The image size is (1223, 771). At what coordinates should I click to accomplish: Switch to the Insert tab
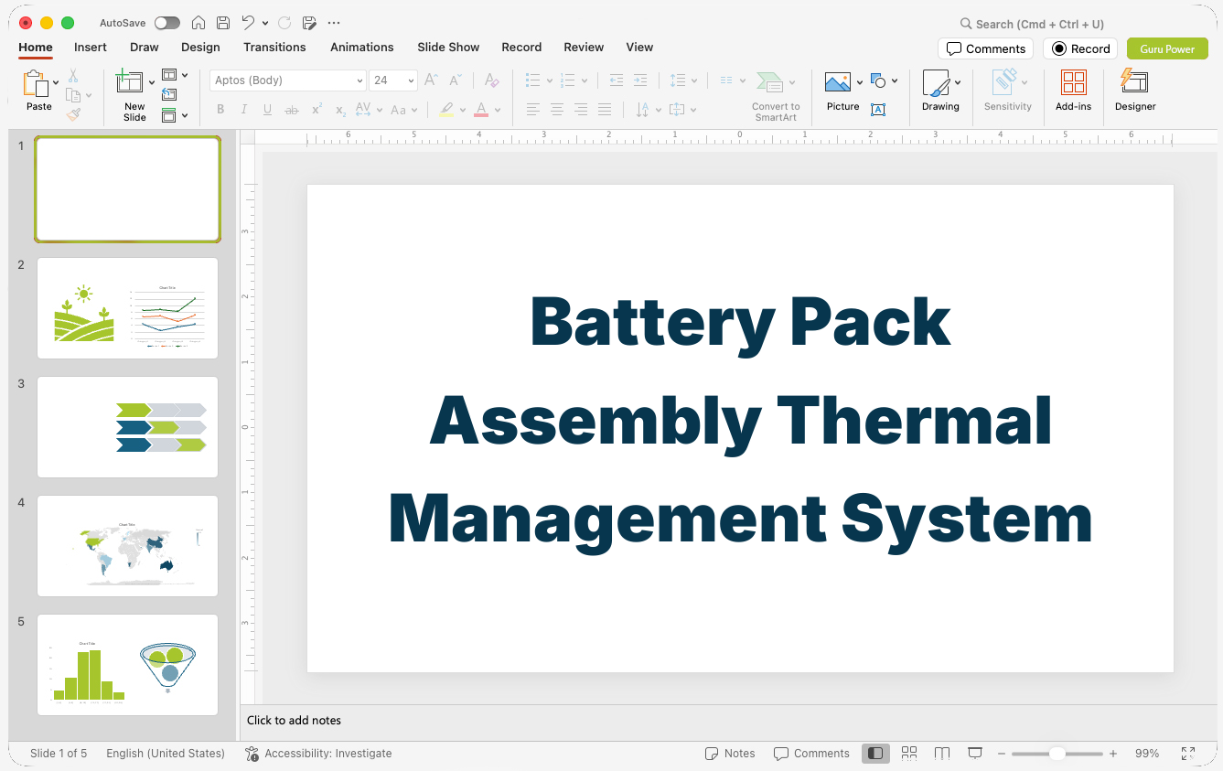click(91, 47)
